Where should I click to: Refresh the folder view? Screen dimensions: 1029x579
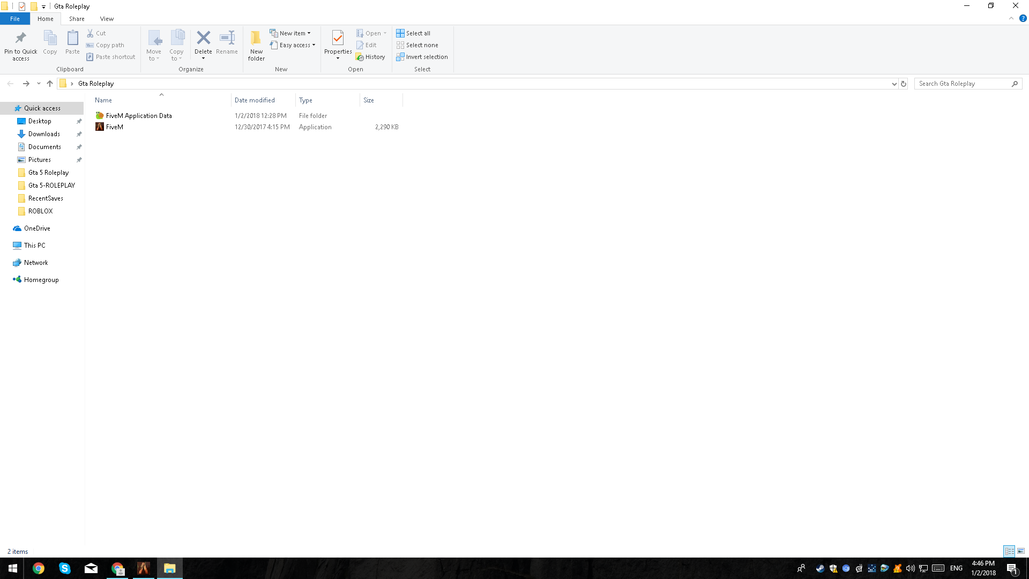click(x=904, y=84)
